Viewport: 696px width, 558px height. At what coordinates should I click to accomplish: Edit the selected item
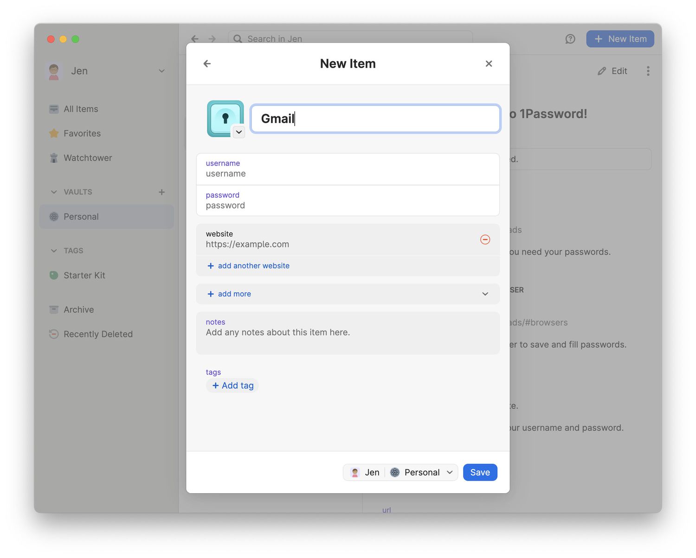612,71
